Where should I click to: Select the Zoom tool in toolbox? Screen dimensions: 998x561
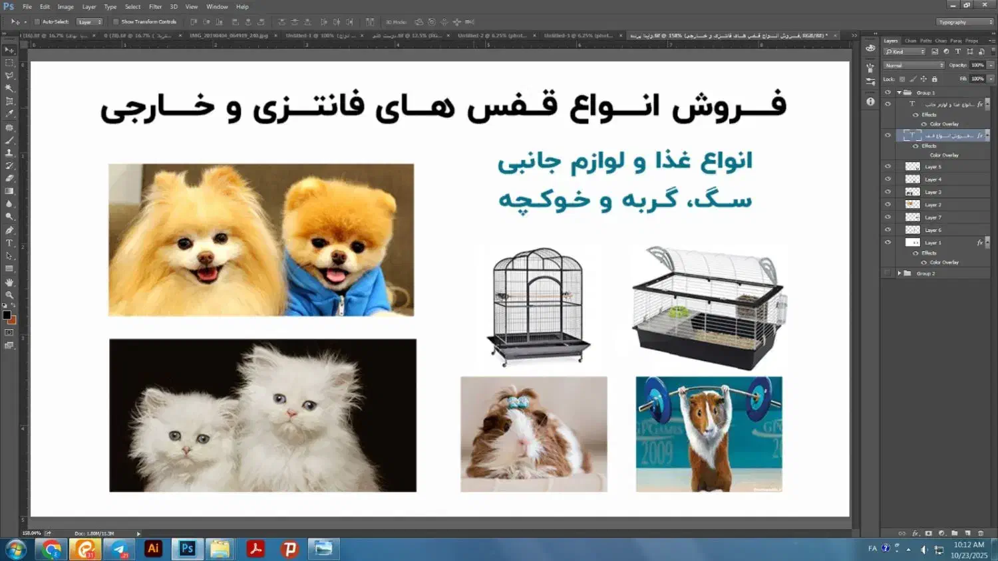tap(9, 294)
